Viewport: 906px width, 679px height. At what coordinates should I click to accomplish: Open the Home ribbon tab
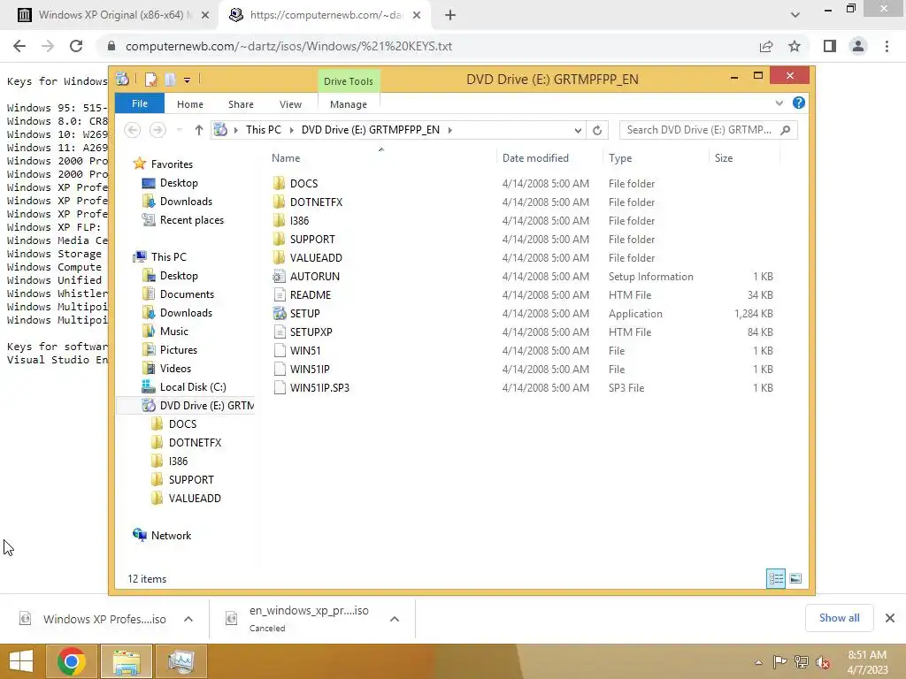pos(190,104)
